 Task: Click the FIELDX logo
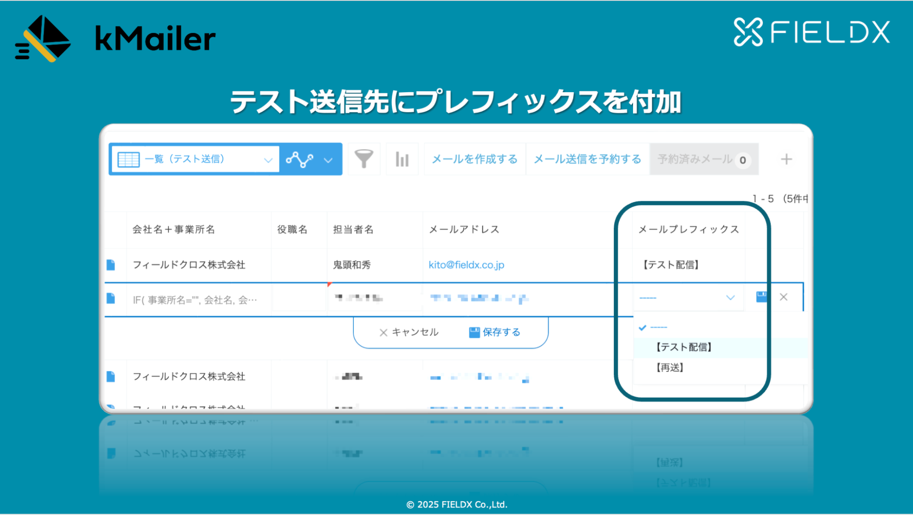[x=812, y=32]
